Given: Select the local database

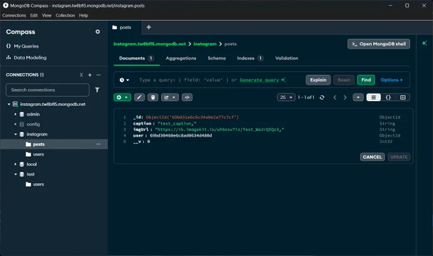Looking at the screenshot, I should 31,165.
